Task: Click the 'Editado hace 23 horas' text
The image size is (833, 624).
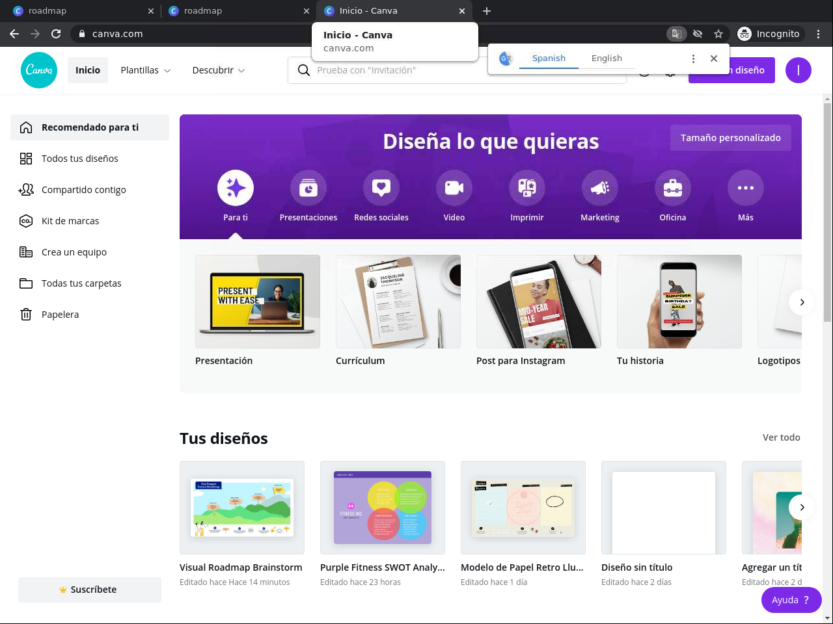Action: (361, 582)
